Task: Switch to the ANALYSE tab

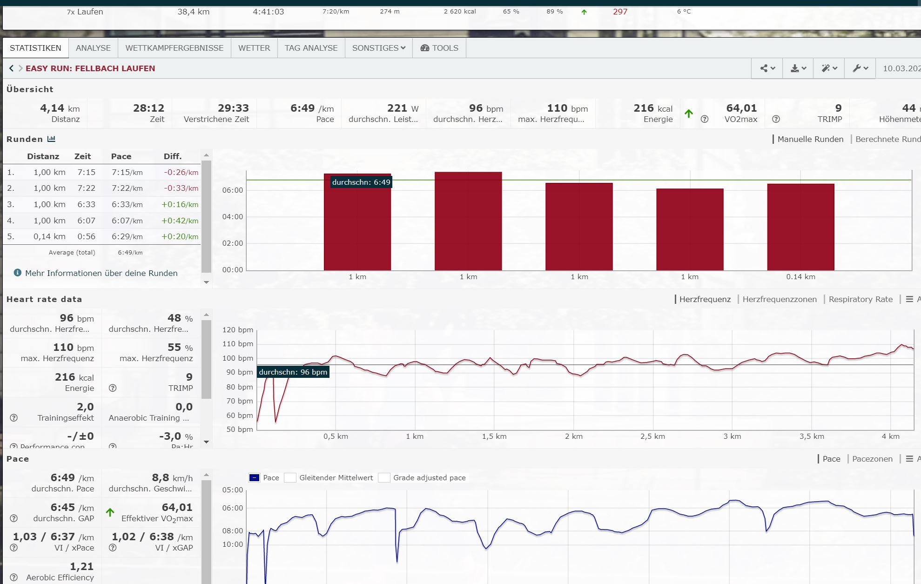Action: pos(93,48)
